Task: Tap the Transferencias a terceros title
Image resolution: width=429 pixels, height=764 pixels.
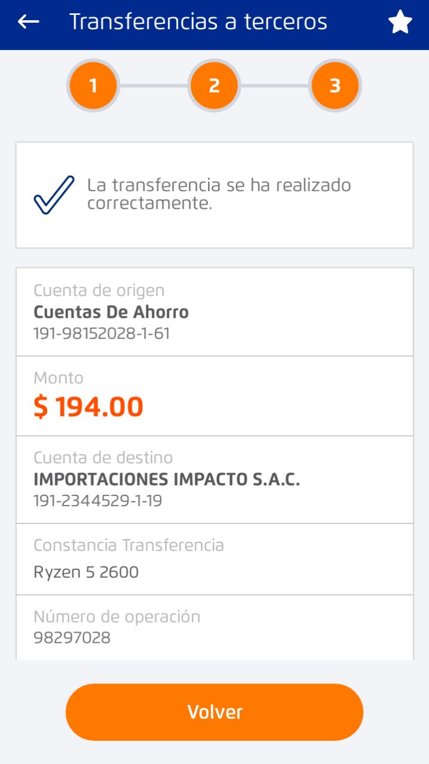Action: click(x=198, y=22)
